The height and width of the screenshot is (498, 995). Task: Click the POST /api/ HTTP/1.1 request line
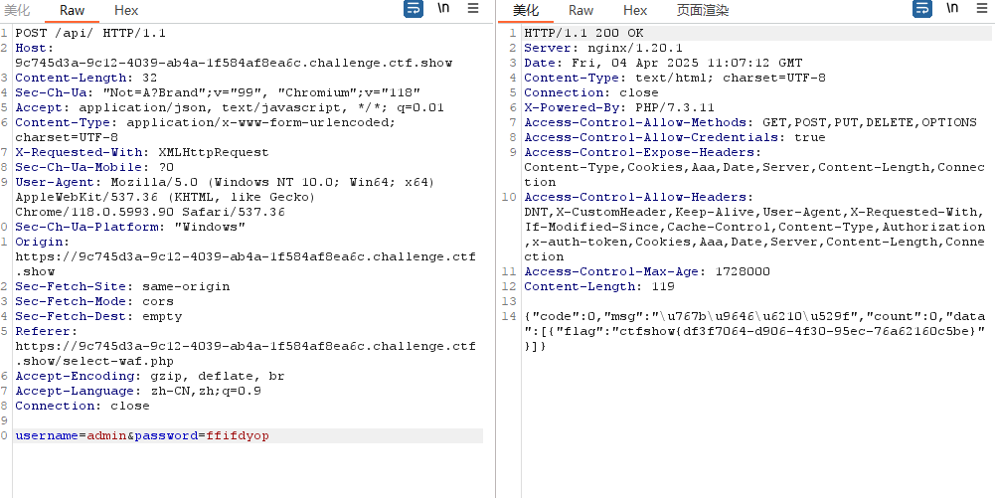tap(90, 33)
